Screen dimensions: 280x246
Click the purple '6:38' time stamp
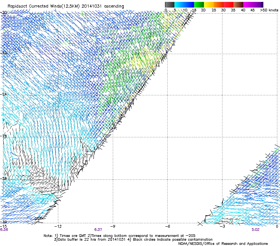(4, 230)
